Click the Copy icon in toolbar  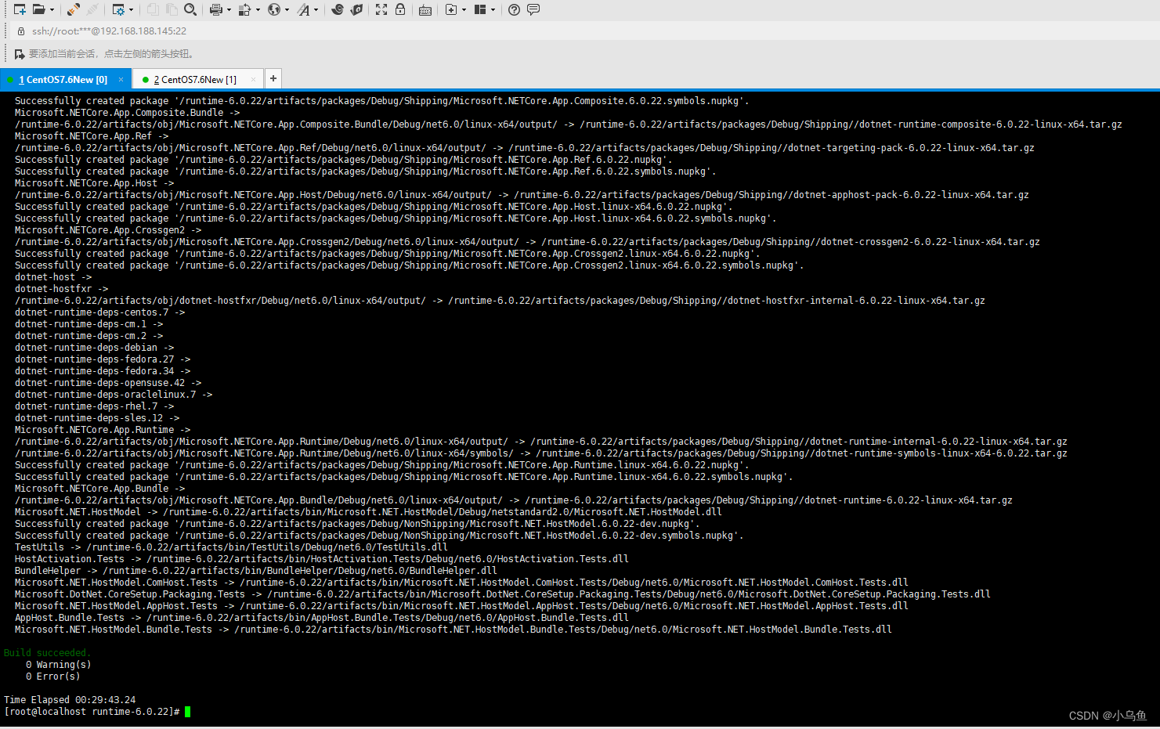click(x=153, y=9)
